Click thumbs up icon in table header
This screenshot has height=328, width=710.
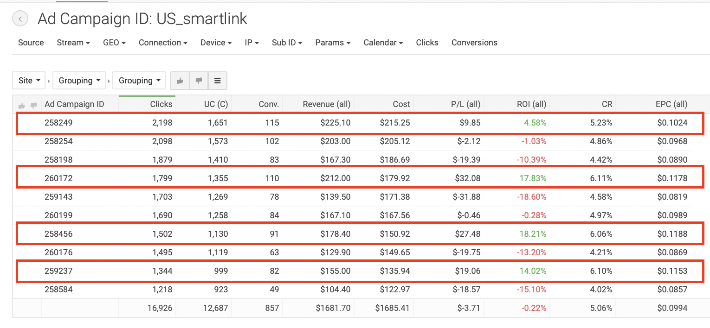(21, 105)
